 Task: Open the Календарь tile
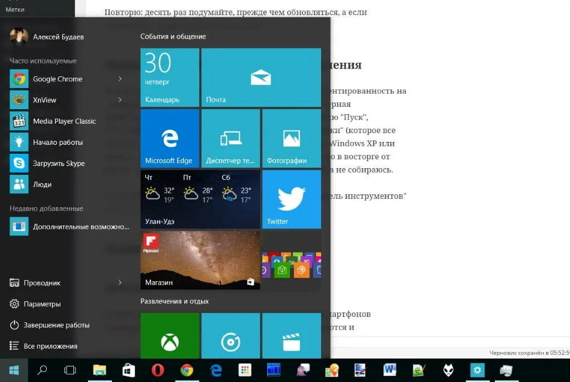pyautogui.click(x=170, y=77)
